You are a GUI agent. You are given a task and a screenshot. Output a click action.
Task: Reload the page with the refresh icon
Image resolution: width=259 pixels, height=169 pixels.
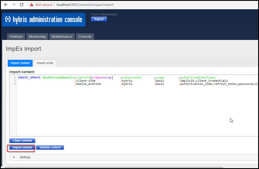click(21, 5)
